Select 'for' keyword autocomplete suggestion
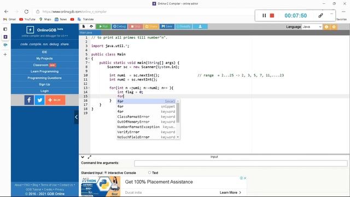 pyautogui.click(x=146, y=112)
